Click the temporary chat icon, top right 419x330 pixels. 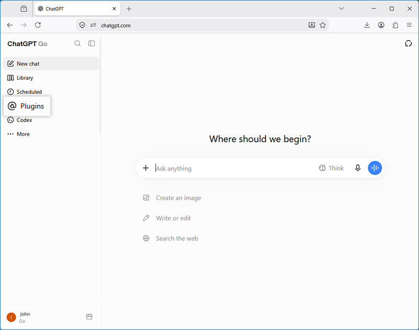409,44
